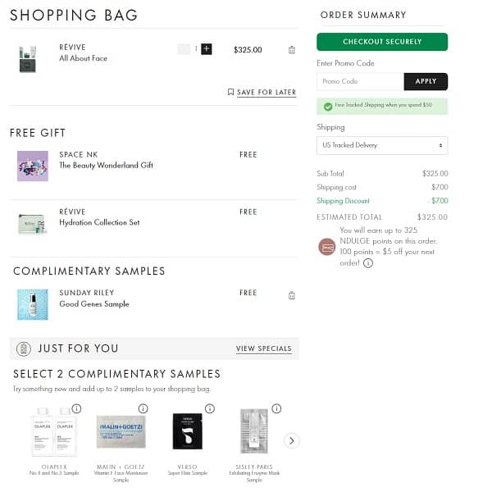Increase All About Face quantity with plus
Viewport: 492px width, 492px height.
click(x=207, y=49)
